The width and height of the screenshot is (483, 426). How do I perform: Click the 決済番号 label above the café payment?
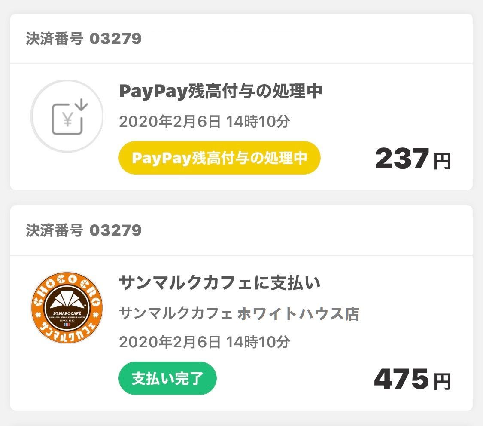(x=54, y=230)
